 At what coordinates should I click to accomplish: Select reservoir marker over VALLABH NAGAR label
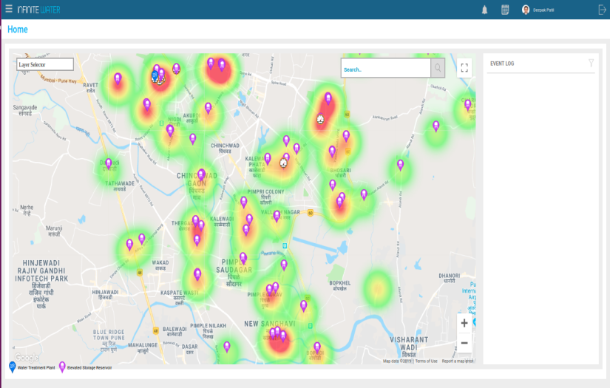[x=277, y=216]
